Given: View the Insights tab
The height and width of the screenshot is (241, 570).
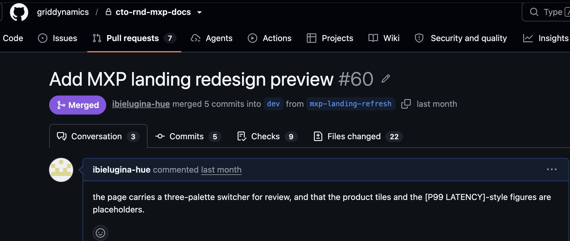Looking at the screenshot, I should click(x=546, y=38).
